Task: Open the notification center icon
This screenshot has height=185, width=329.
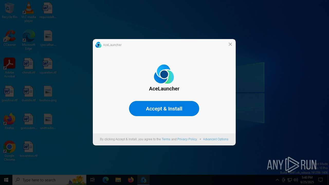Action: [321, 180]
